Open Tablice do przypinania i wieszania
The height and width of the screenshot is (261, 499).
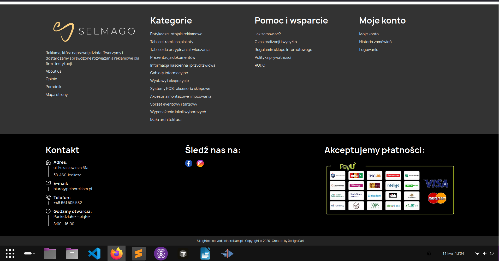click(180, 50)
